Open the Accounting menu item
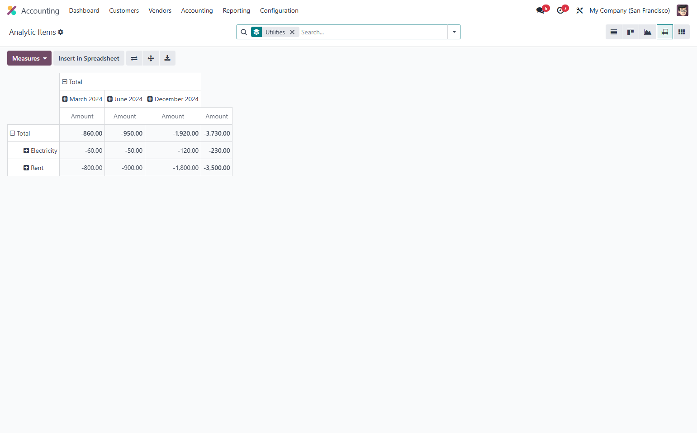This screenshot has width=697, height=433. (197, 10)
